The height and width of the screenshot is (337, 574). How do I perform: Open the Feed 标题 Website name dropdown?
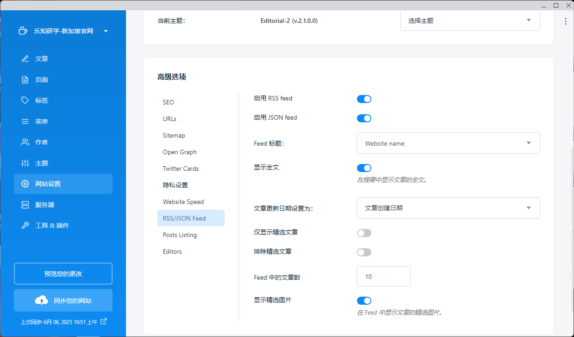(448, 143)
